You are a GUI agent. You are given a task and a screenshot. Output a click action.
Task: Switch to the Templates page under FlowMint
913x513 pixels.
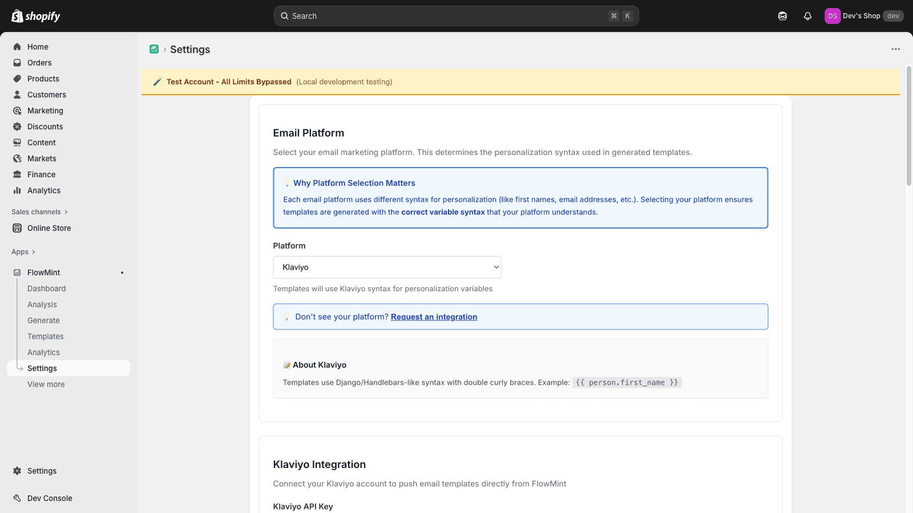[45, 336]
